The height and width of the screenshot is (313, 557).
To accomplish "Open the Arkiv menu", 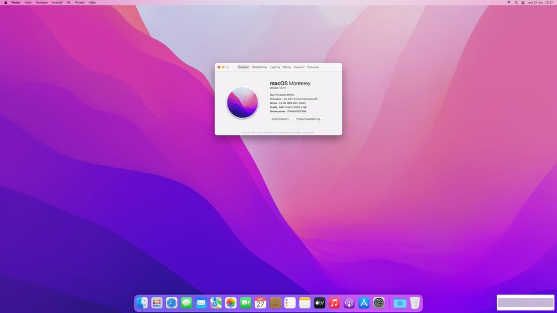I will tap(28, 2).
